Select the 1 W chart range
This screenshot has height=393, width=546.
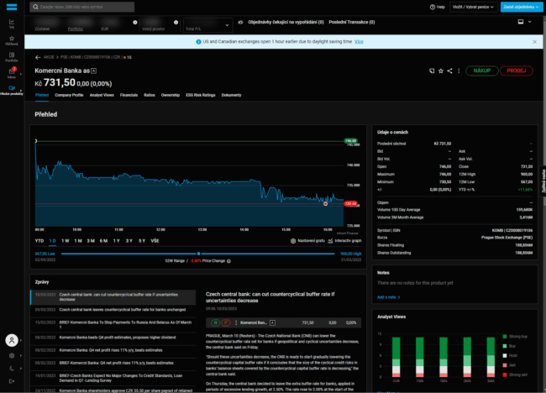[66, 241]
